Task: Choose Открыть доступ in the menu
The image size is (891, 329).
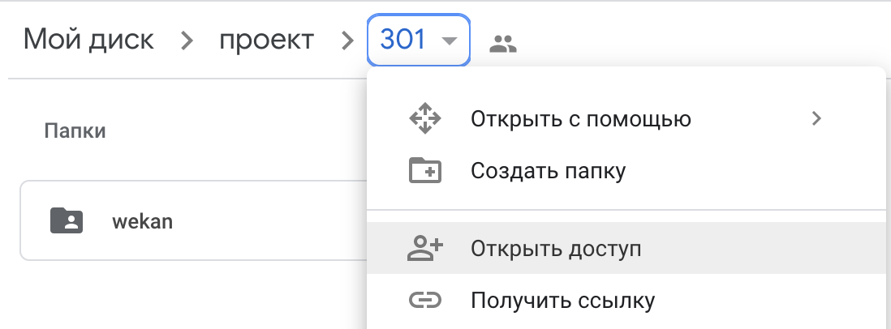Action: coord(556,249)
